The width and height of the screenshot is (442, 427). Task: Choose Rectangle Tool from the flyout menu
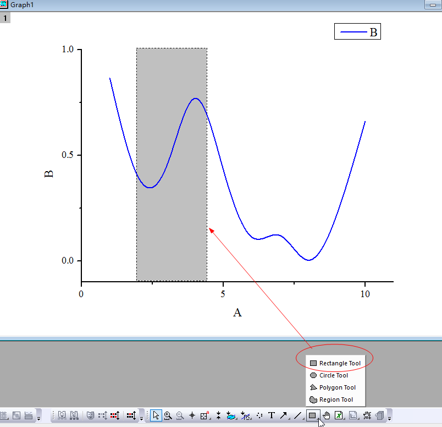coord(335,363)
